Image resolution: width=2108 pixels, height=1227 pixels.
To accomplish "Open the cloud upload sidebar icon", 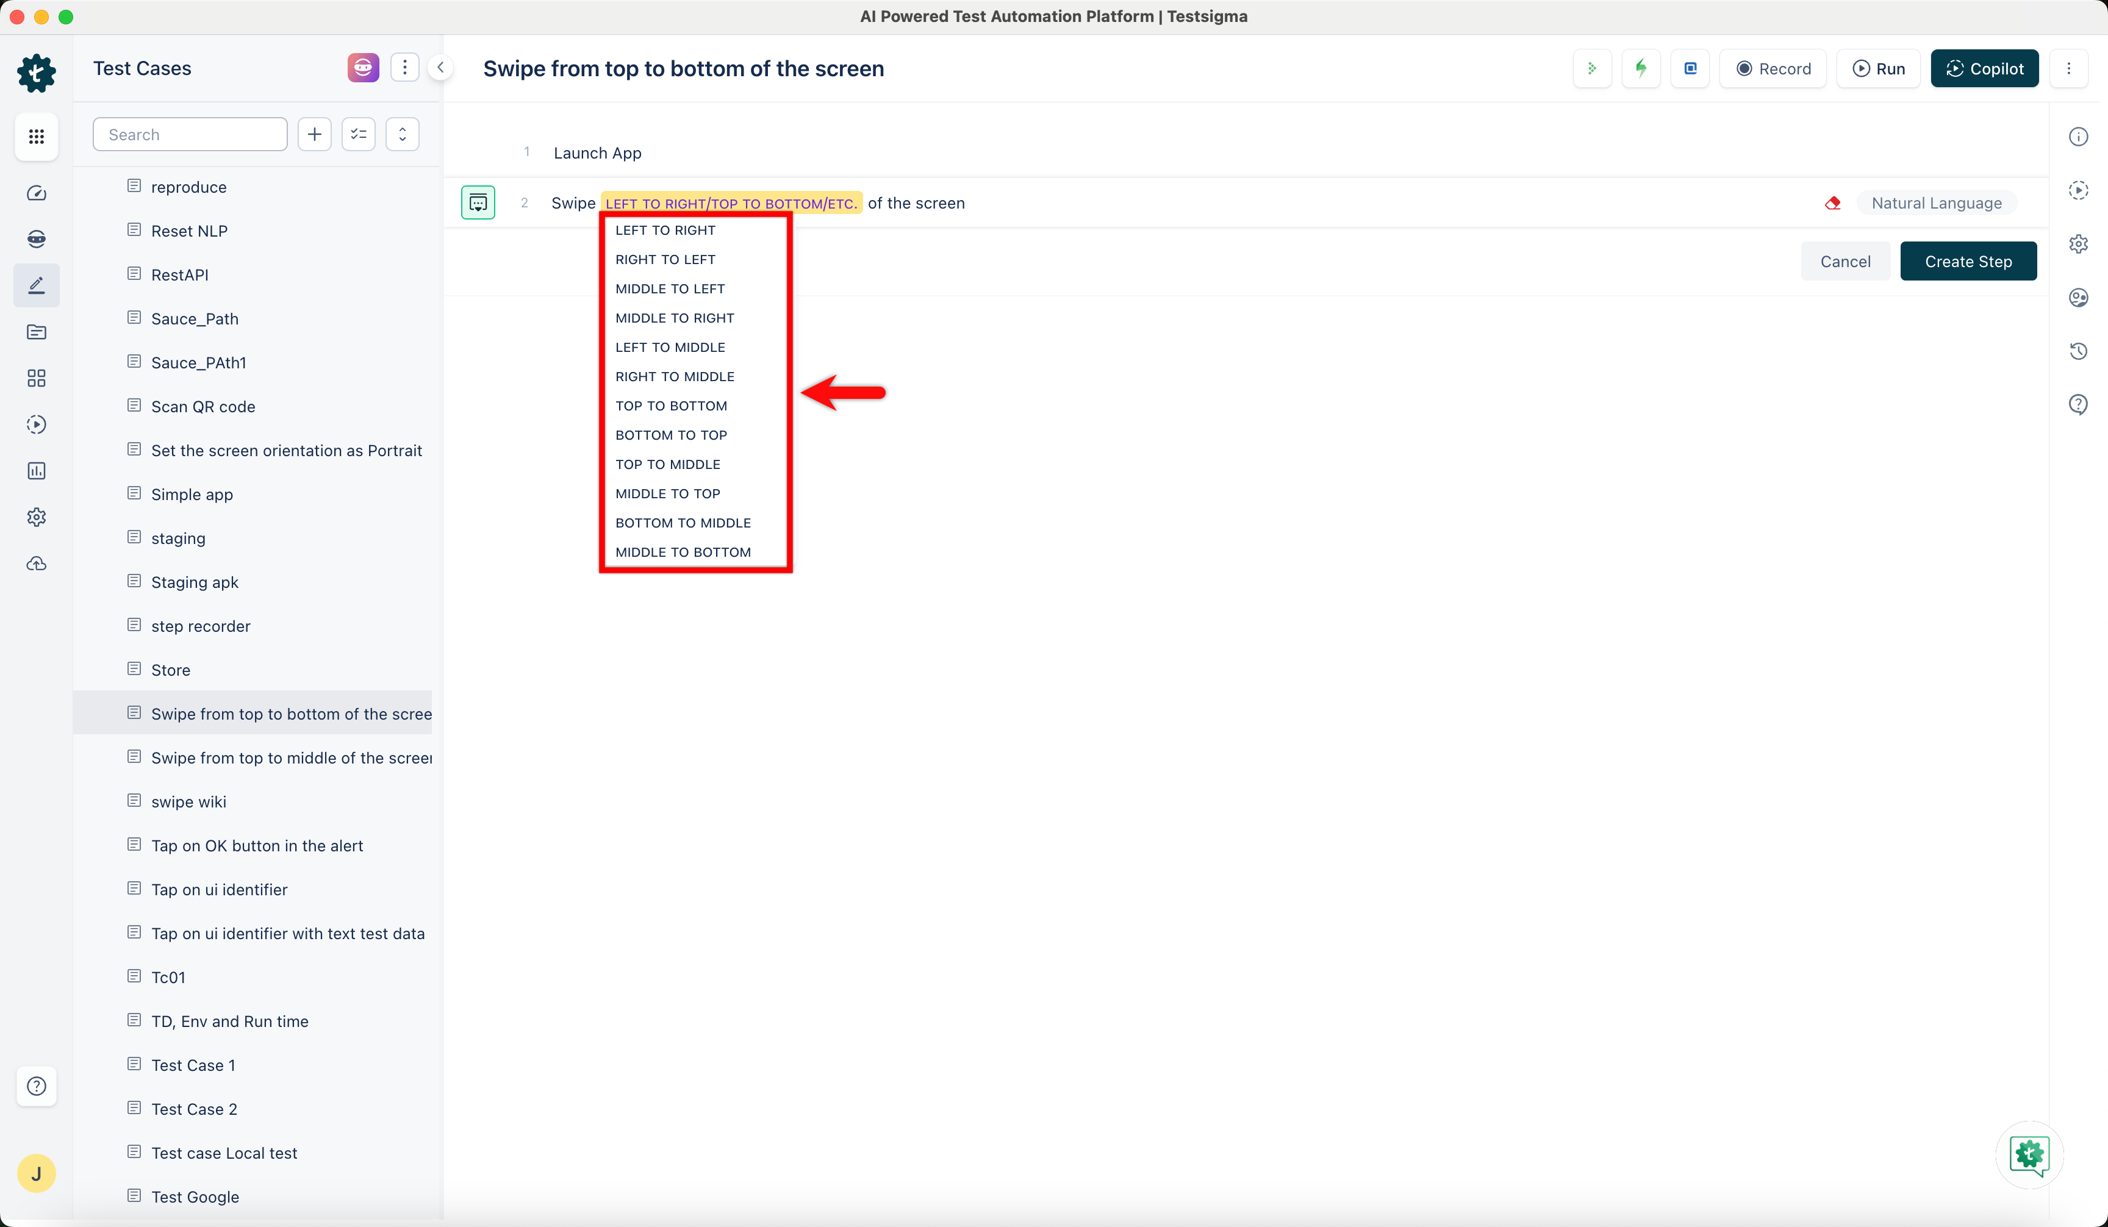I will (36, 563).
